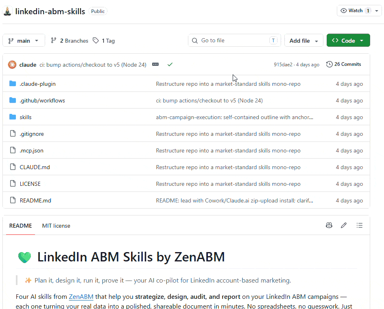Image resolution: width=384 pixels, height=309 pixels.
Task: Click the linkedin-abm-skills repository name
Action: (x=50, y=11)
